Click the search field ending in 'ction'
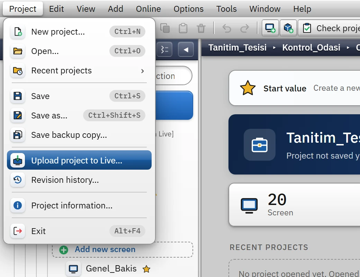 tap(174, 76)
